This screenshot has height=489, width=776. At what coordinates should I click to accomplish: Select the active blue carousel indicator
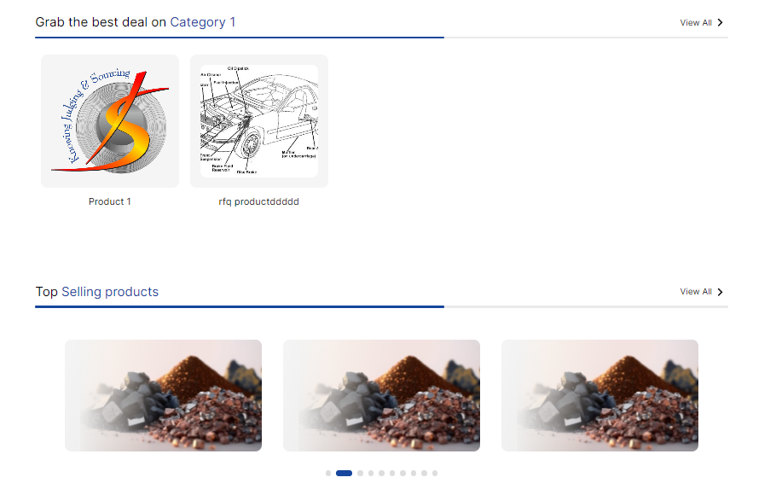coord(344,473)
